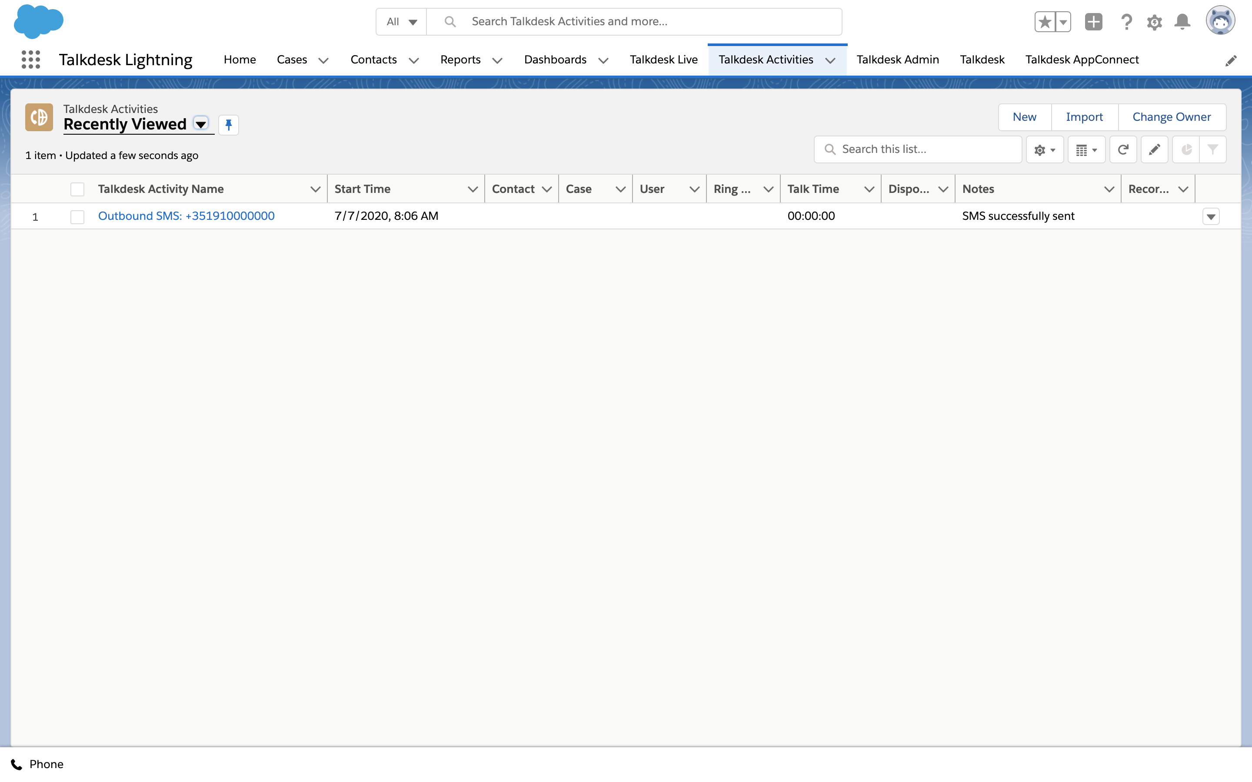Image resolution: width=1252 pixels, height=782 pixels.
Task: Click the Change Owner button
Action: (x=1172, y=117)
